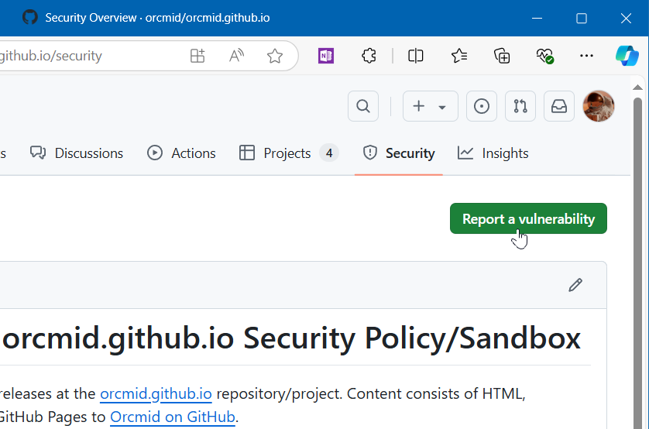Open the split screen view icon
Image resolution: width=649 pixels, height=429 pixels.
point(415,56)
